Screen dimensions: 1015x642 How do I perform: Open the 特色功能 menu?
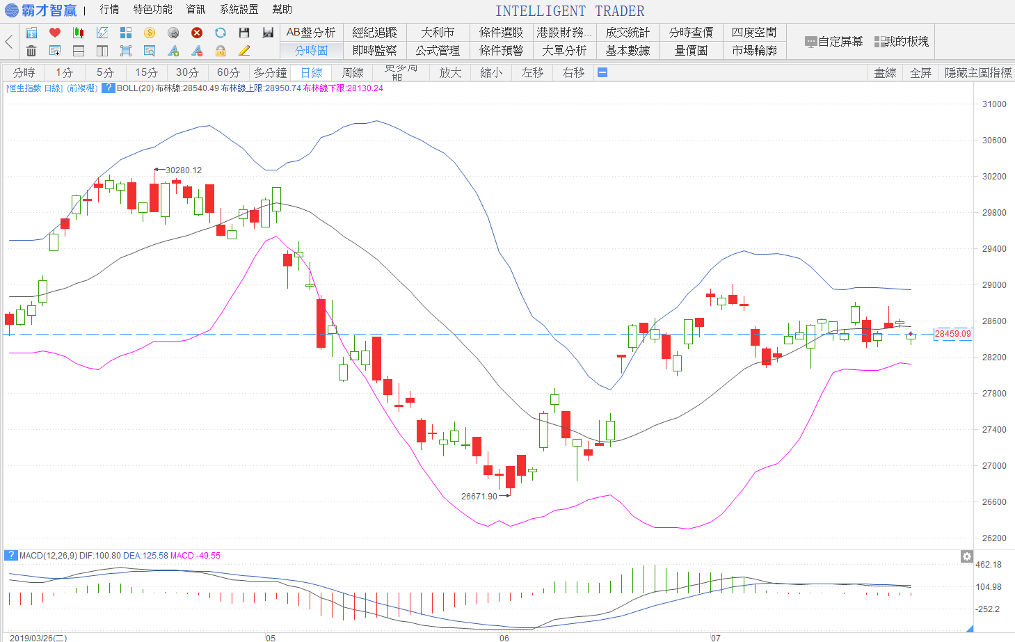click(152, 10)
